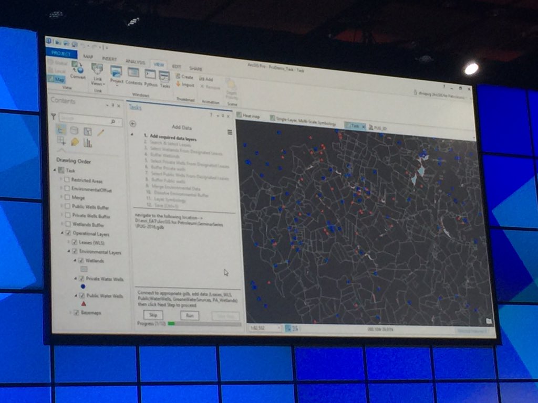
Task: Switch to the EDIT ribbon tab
Action: [177, 66]
